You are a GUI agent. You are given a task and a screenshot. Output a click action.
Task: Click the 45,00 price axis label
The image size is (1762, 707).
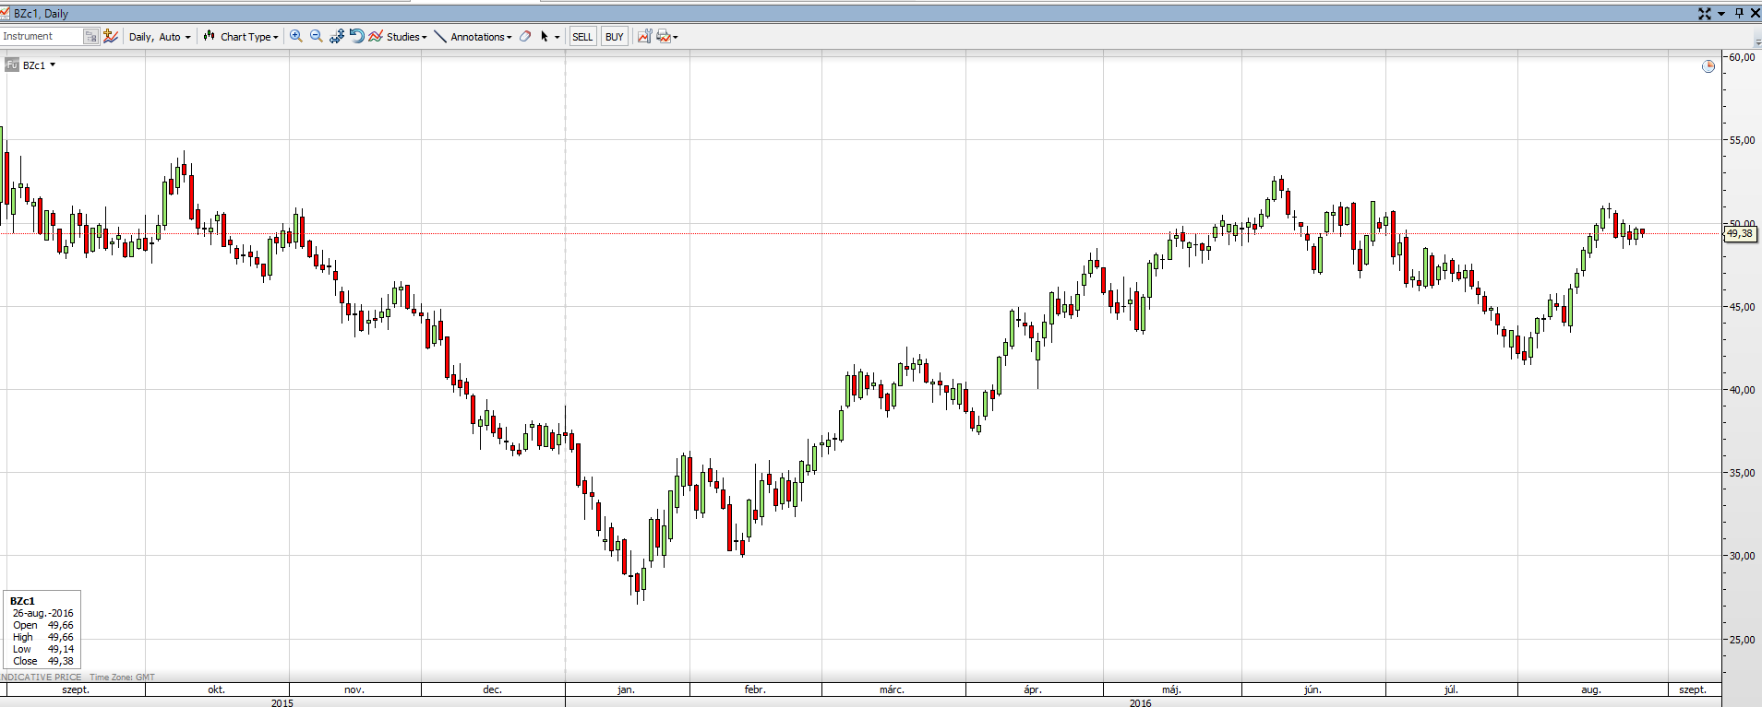click(1742, 307)
